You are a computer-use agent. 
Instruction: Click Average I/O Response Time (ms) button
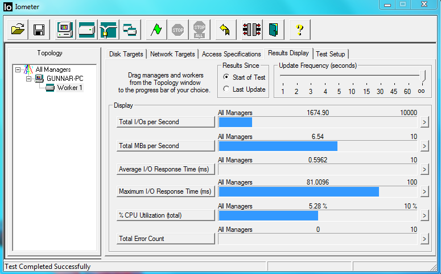pyautogui.click(x=166, y=169)
